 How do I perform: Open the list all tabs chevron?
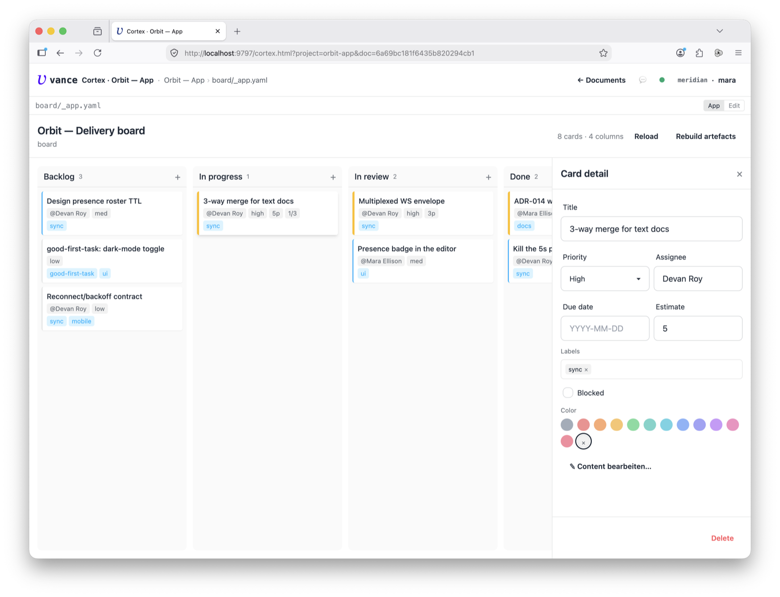tap(720, 31)
